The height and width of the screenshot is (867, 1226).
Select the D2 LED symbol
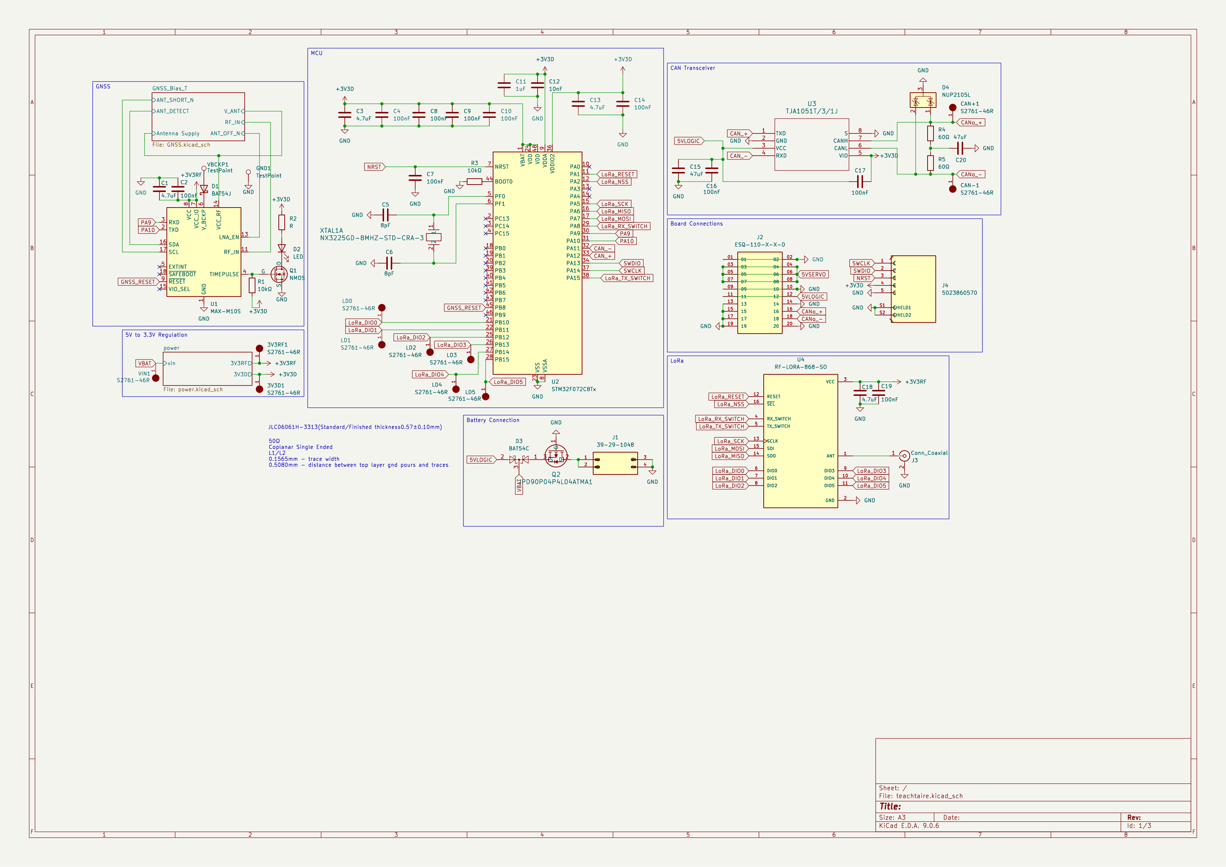[x=281, y=248]
